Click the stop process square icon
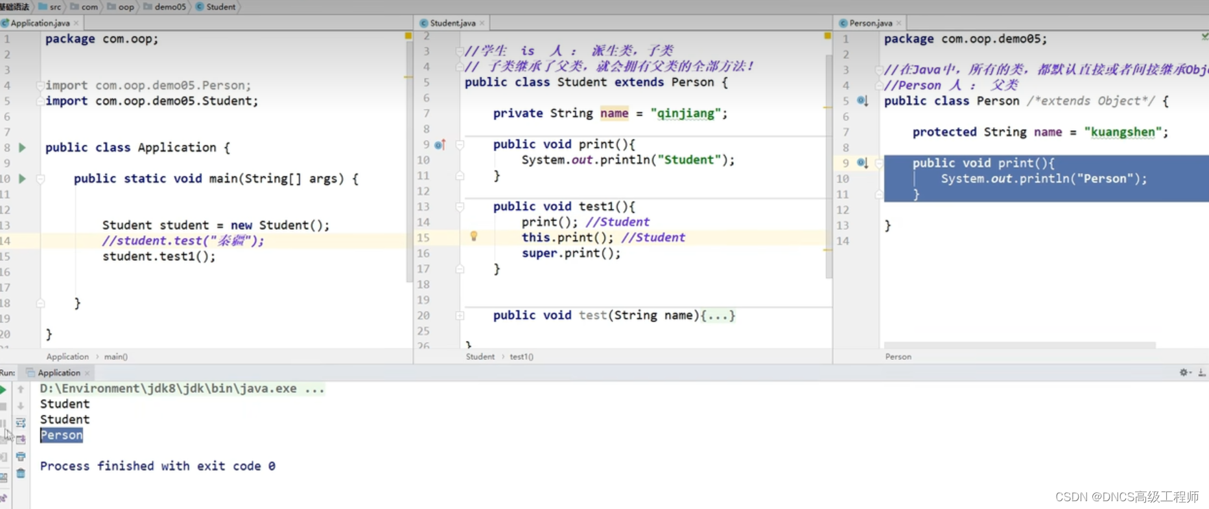The height and width of the screenshot is (509, 1209). [3, 406]
